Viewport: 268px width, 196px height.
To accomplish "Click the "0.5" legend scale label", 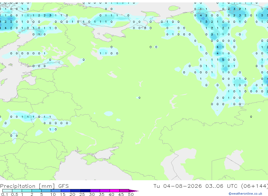I will (x=14, y=194).
